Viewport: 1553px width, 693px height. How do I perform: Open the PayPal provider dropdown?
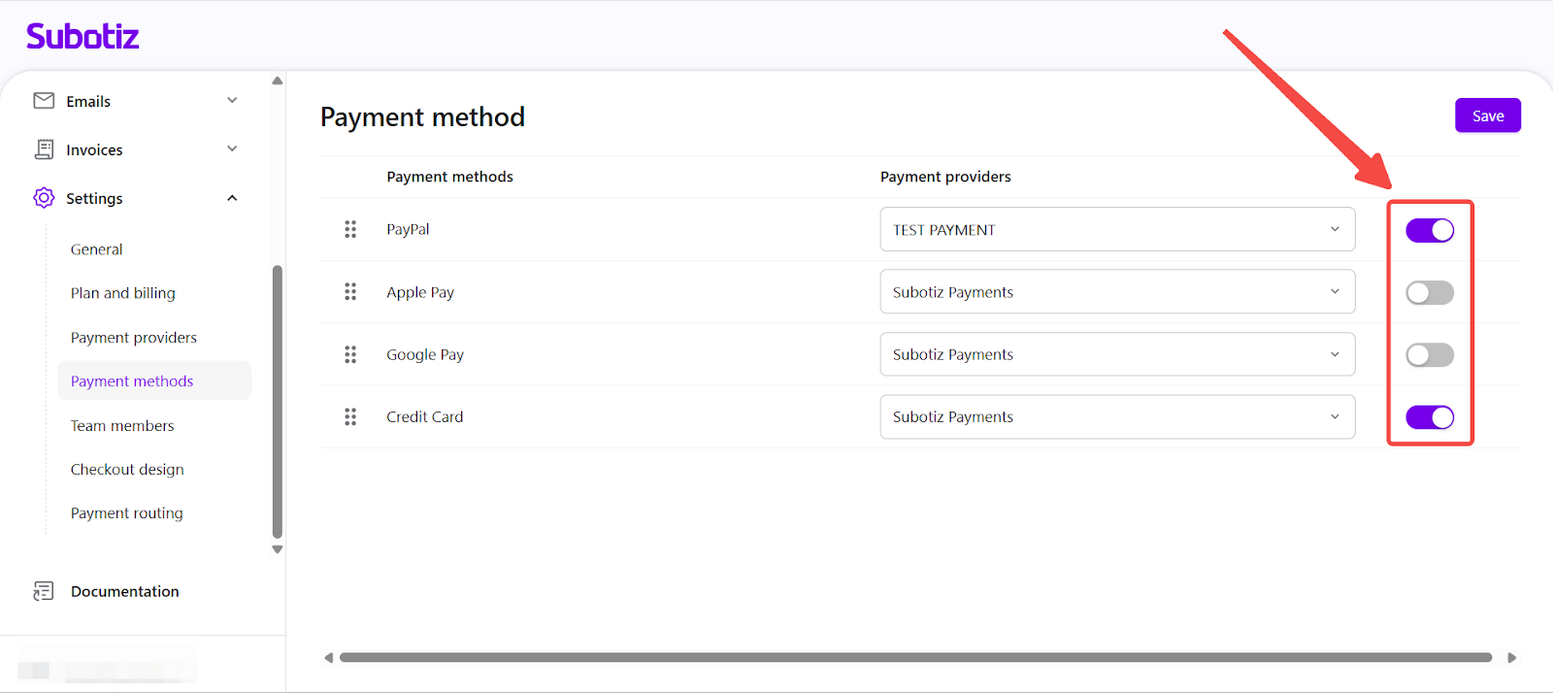(1116, 230)
